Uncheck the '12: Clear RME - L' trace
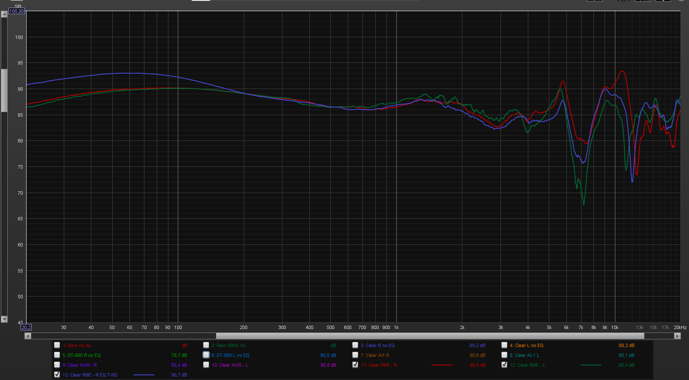This screenshot has height=380, width=689. pyautogui.click(x=504, y=365)
